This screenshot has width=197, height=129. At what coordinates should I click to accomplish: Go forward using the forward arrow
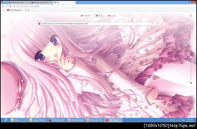point(7,6)
